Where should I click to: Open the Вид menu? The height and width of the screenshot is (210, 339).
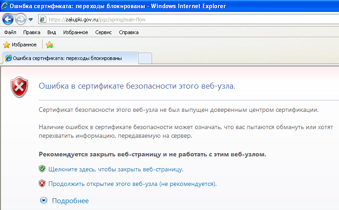tap(52, 32)
